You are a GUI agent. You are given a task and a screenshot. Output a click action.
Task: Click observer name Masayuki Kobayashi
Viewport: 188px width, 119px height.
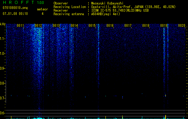107,3
